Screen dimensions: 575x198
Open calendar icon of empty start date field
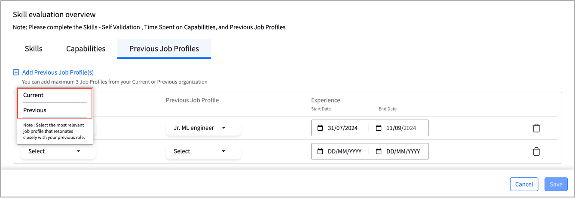(x=320, y=151)
